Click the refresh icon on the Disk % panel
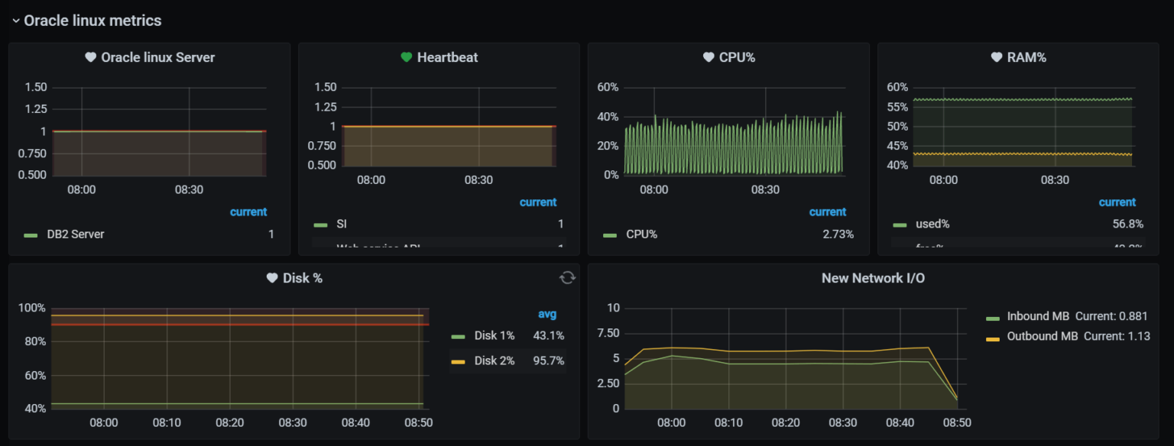 pyautogui.click(x=566, y=277)
